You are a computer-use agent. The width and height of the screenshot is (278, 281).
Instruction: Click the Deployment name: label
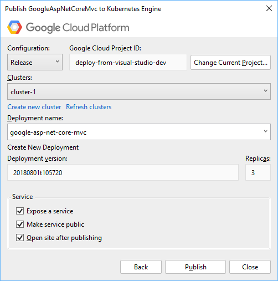click(35, 118)
